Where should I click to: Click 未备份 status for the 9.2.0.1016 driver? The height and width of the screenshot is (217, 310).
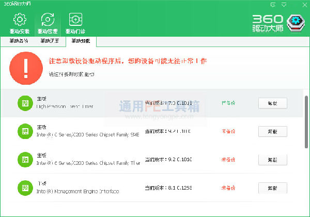(x=228, y=160)
